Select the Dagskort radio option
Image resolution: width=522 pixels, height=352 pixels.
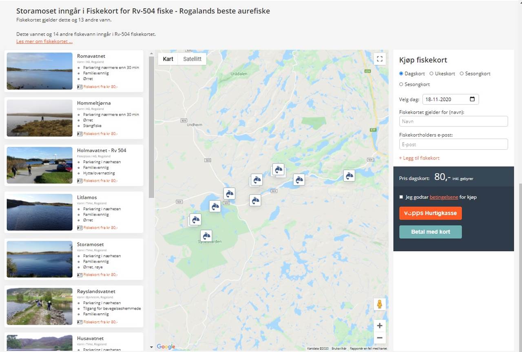[x=401, y=74]
